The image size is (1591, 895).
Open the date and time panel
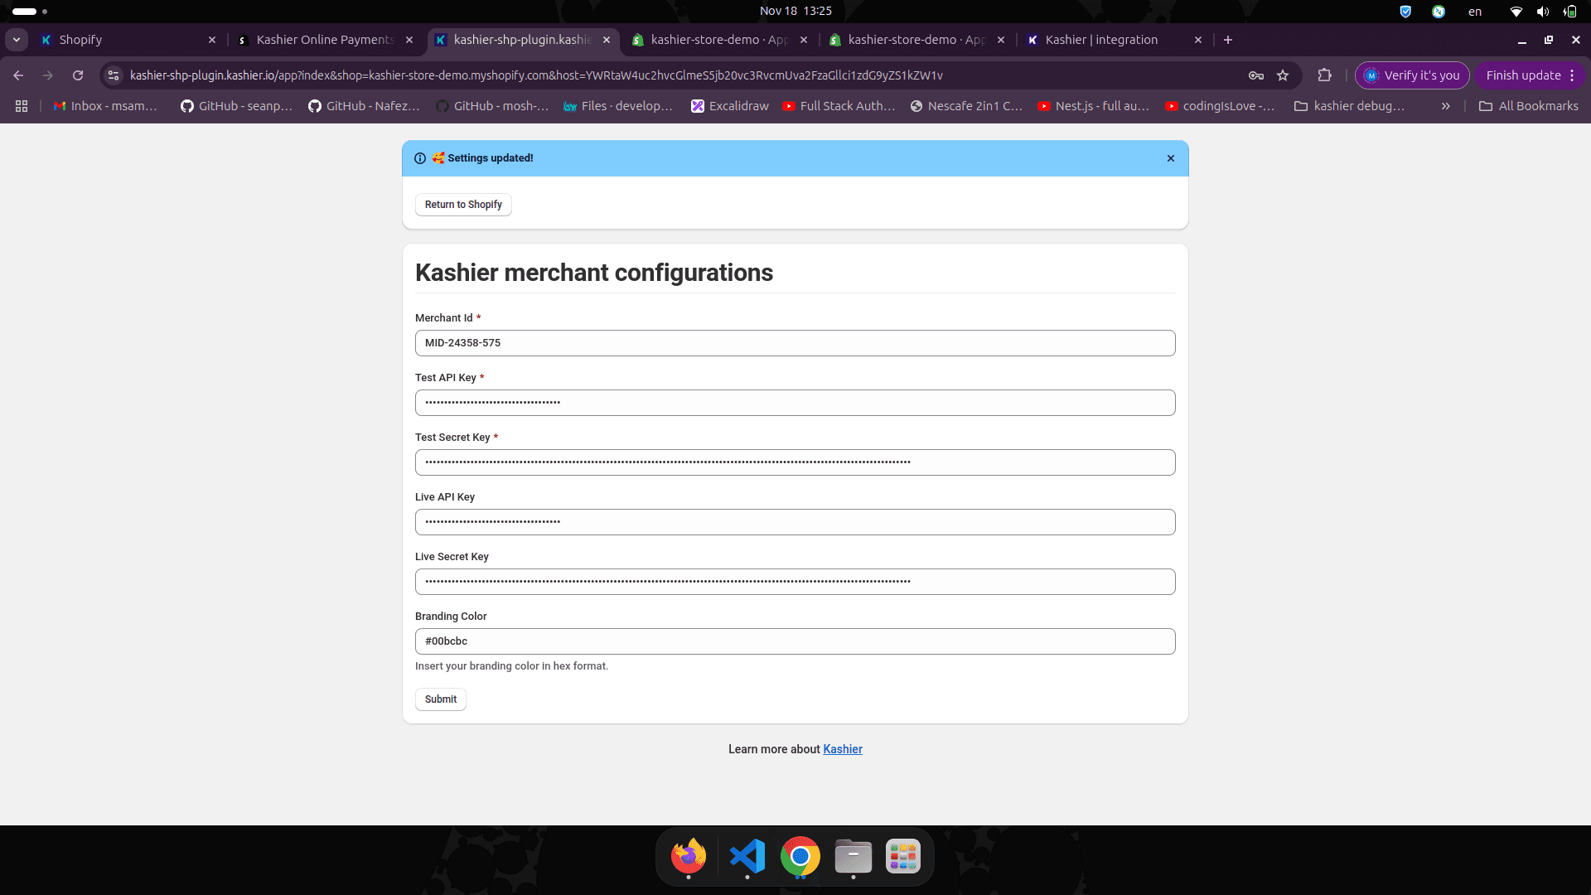pos(795,11)
